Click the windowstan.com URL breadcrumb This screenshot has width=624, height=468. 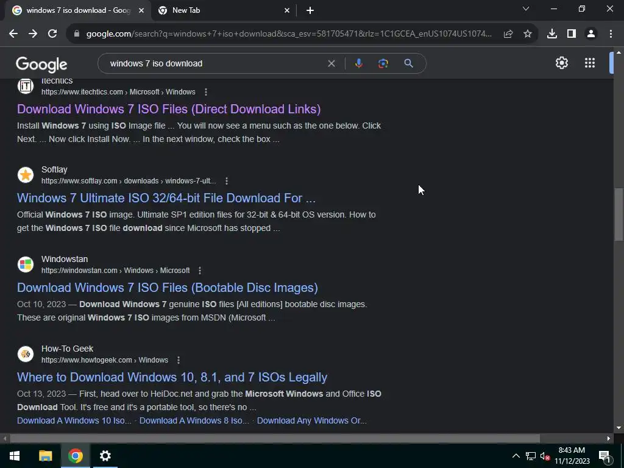[x=115, y=271]
